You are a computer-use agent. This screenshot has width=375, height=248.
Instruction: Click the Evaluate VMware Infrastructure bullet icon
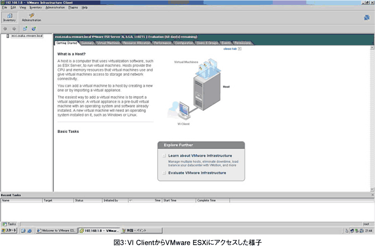(164, 173)
